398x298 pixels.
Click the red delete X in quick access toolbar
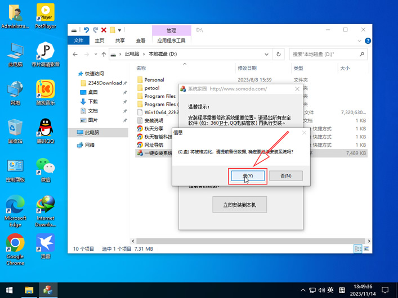click(104, 30)
